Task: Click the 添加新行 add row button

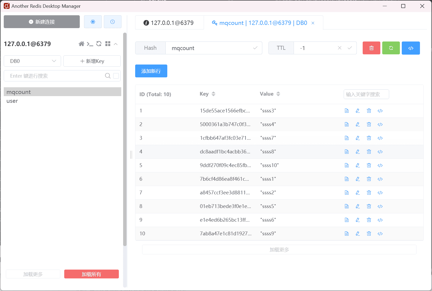Action: click(151, 71)
